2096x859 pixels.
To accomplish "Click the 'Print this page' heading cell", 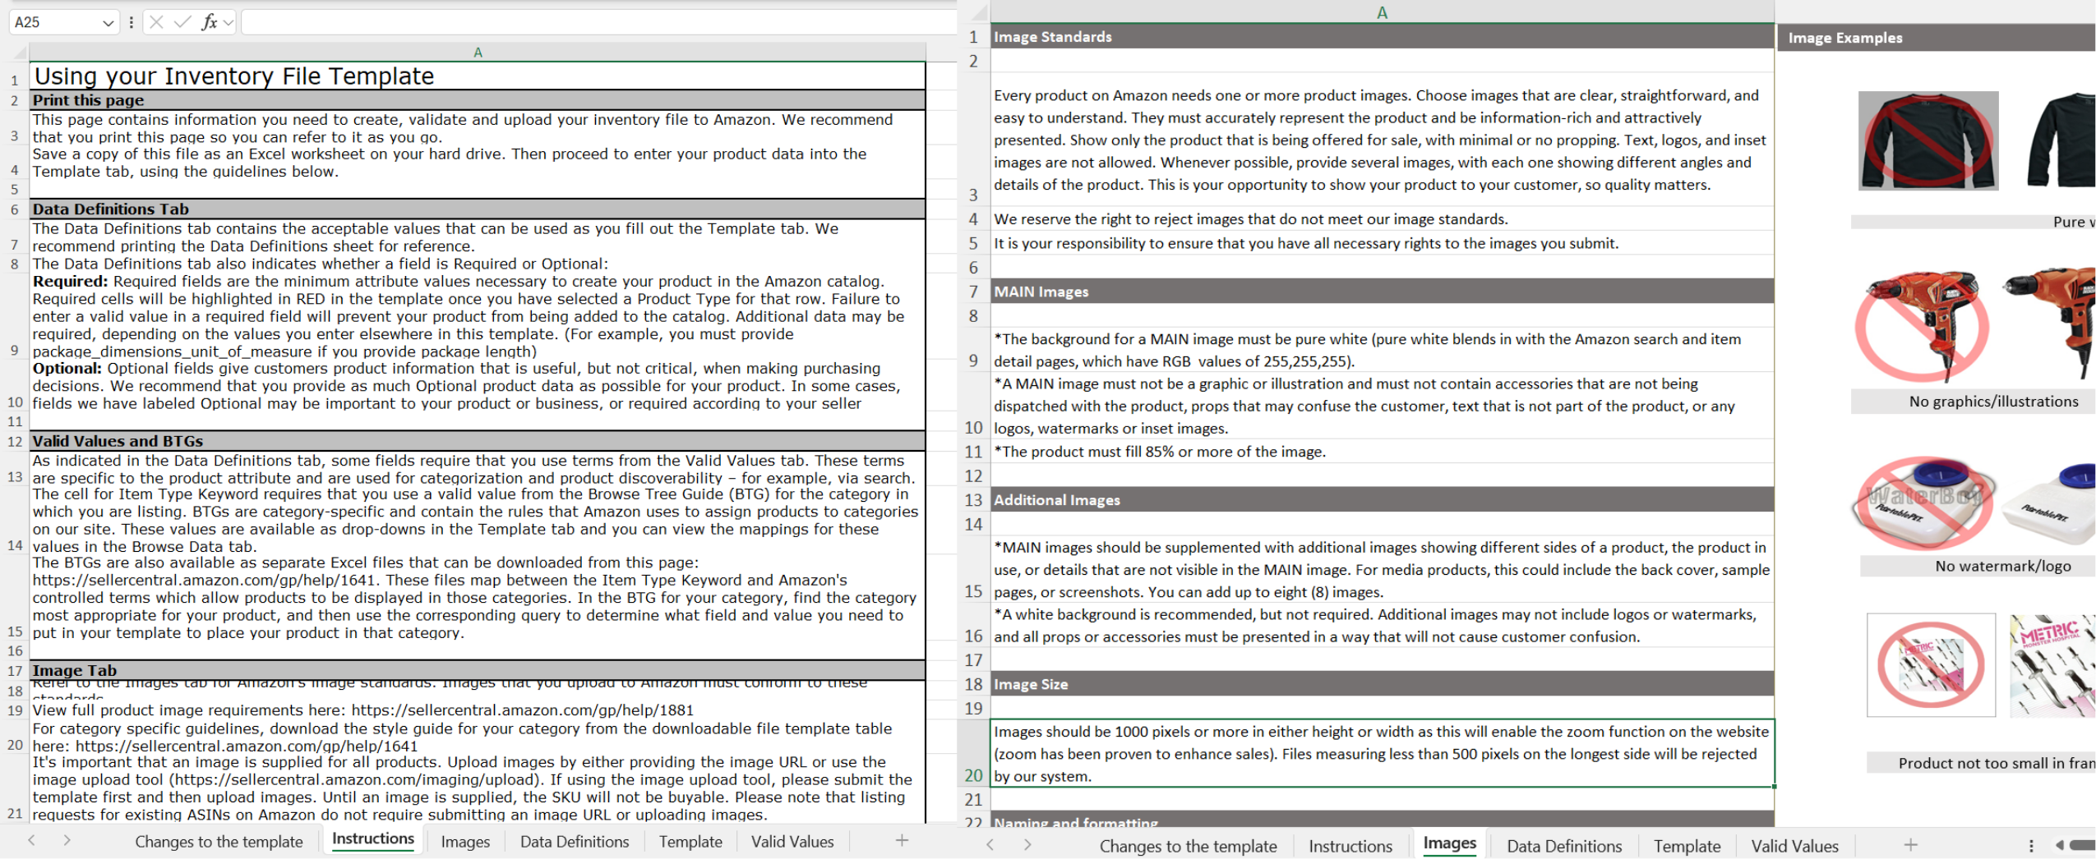I will 478,100.
